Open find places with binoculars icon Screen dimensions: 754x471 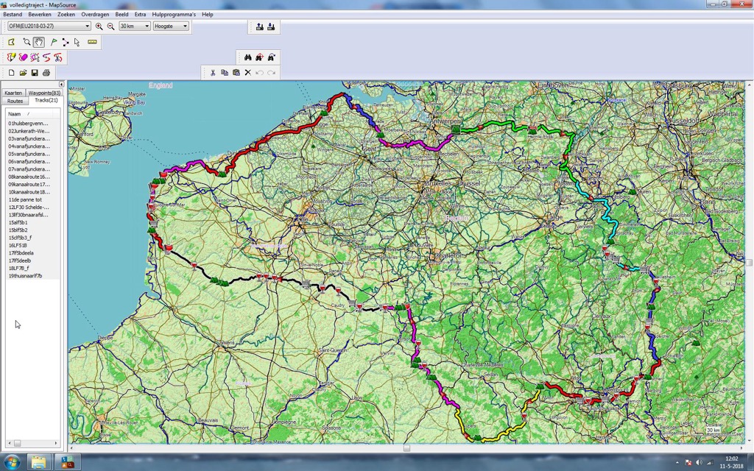(x=248, y=57)
